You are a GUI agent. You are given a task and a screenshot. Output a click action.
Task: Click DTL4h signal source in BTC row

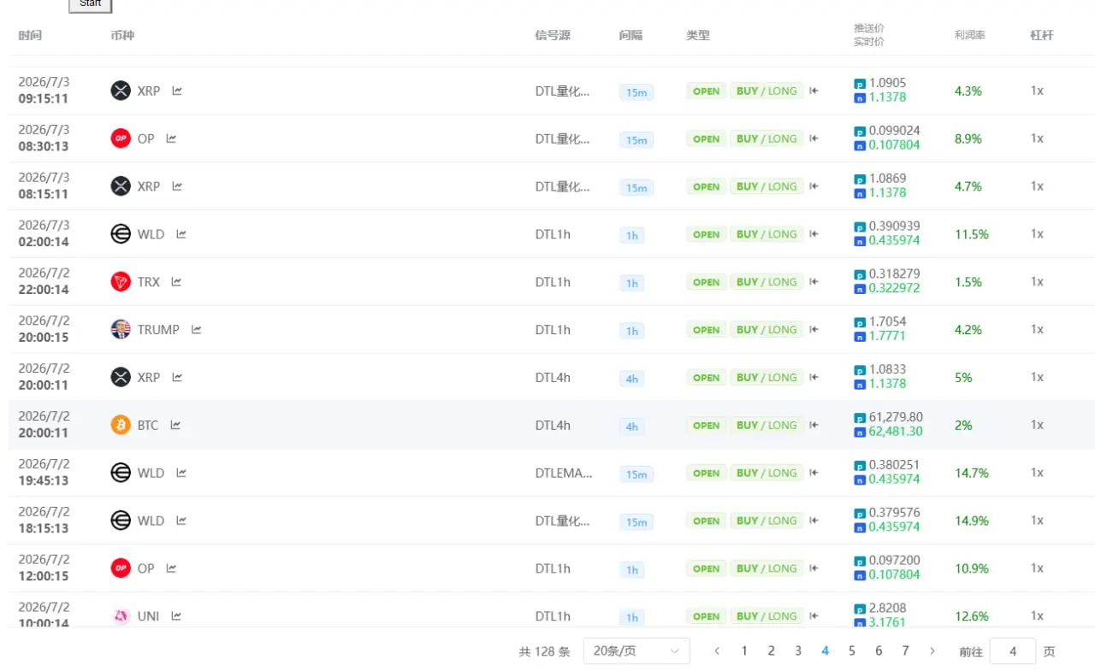point(553,425)
